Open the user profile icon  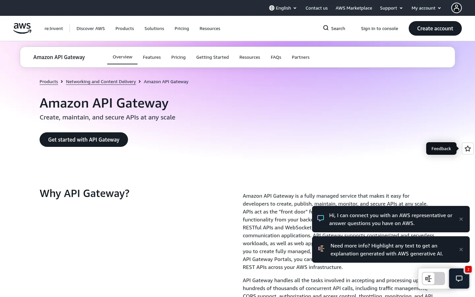(x=457, y=8)
